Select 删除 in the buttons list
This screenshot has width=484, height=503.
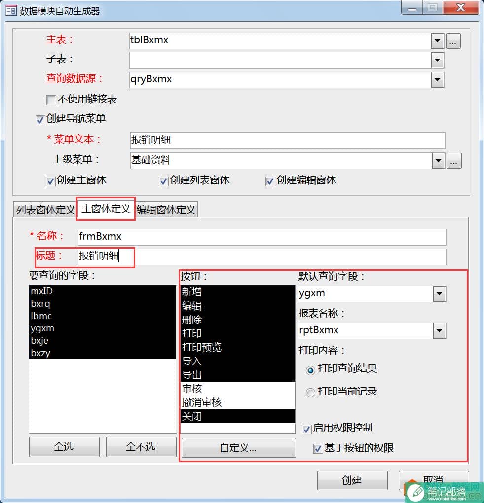[238, 320]
